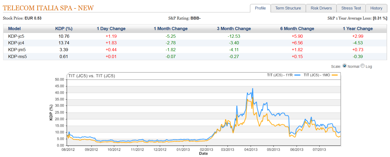
Task: Open the History tab
Action: click(376, 8)
